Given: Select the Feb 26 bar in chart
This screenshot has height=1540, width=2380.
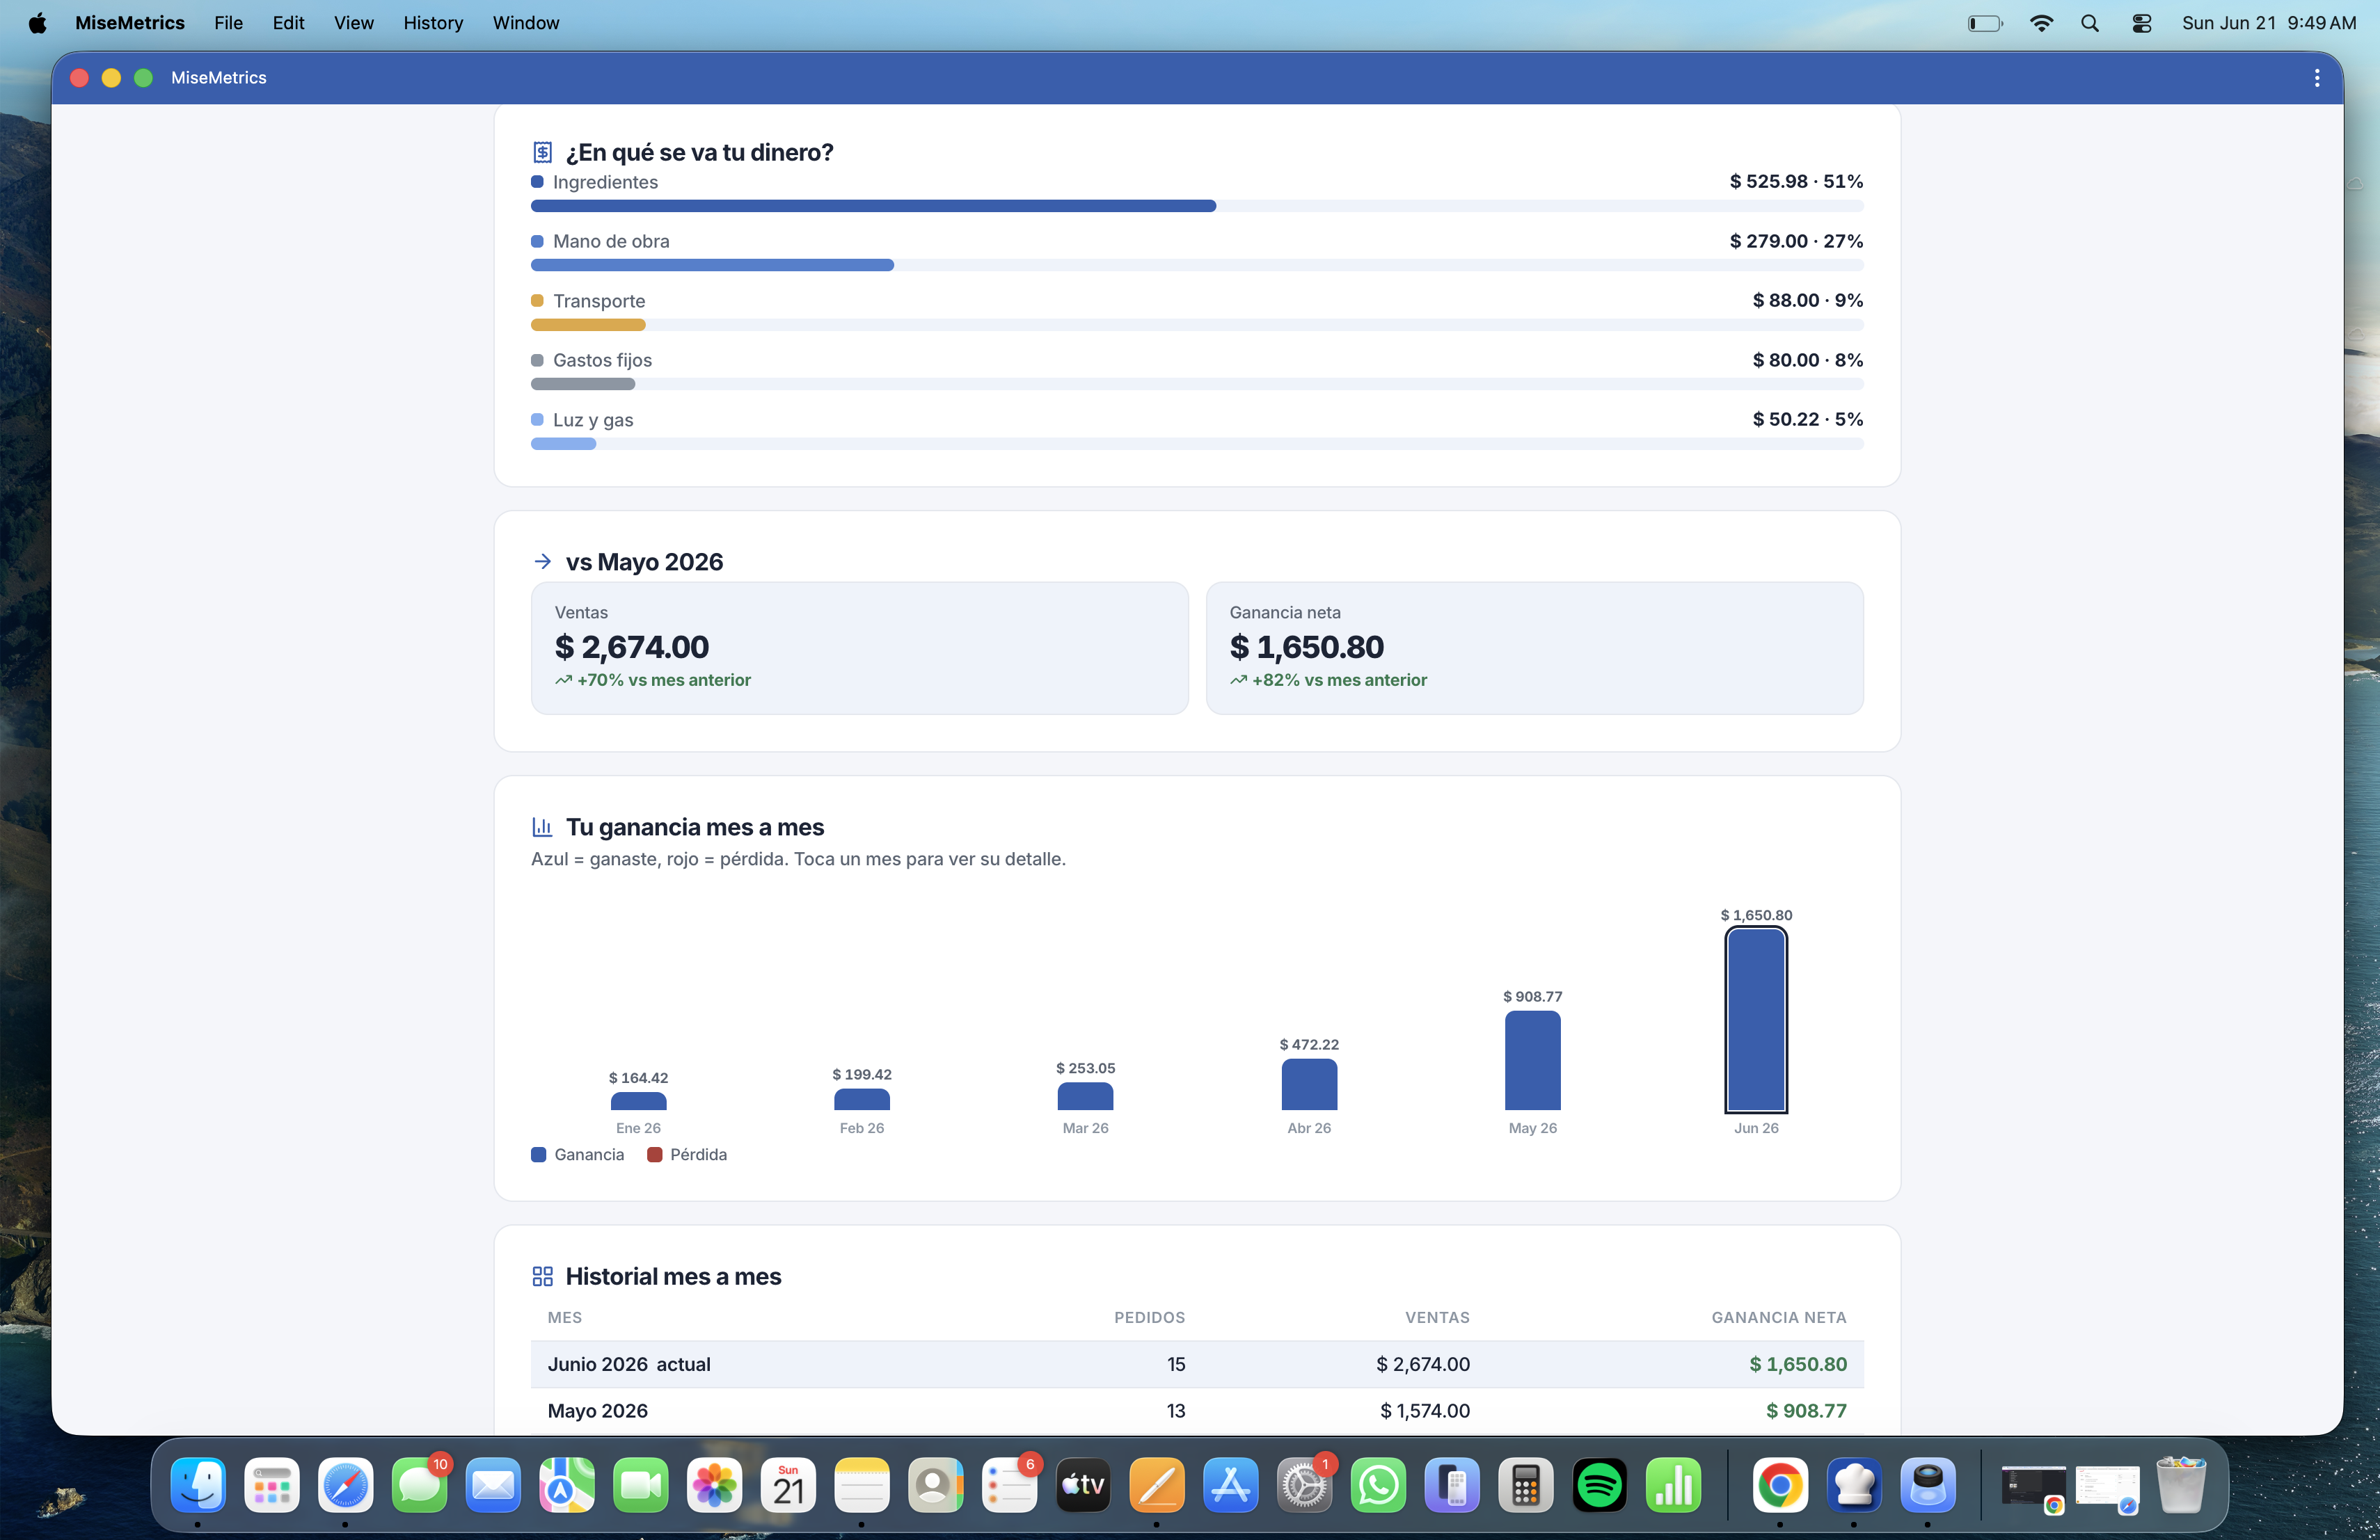Looking at the screenshot, I should pos(862,1099).
